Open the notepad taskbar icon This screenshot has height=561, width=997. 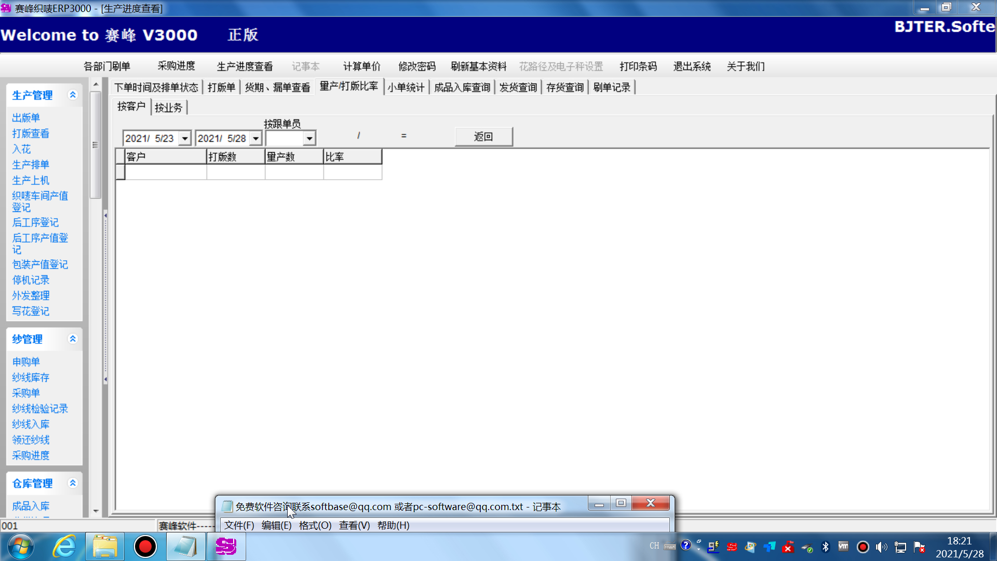(x=185, y=546)
